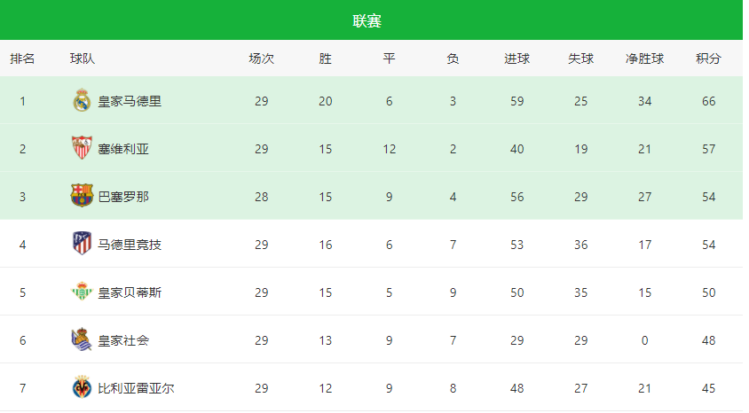Click the 积分 points column header
The image size is (749, 413).
tap(708, 58)
